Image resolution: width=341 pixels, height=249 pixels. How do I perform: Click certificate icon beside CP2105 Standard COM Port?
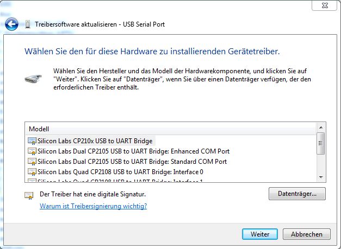32,162
